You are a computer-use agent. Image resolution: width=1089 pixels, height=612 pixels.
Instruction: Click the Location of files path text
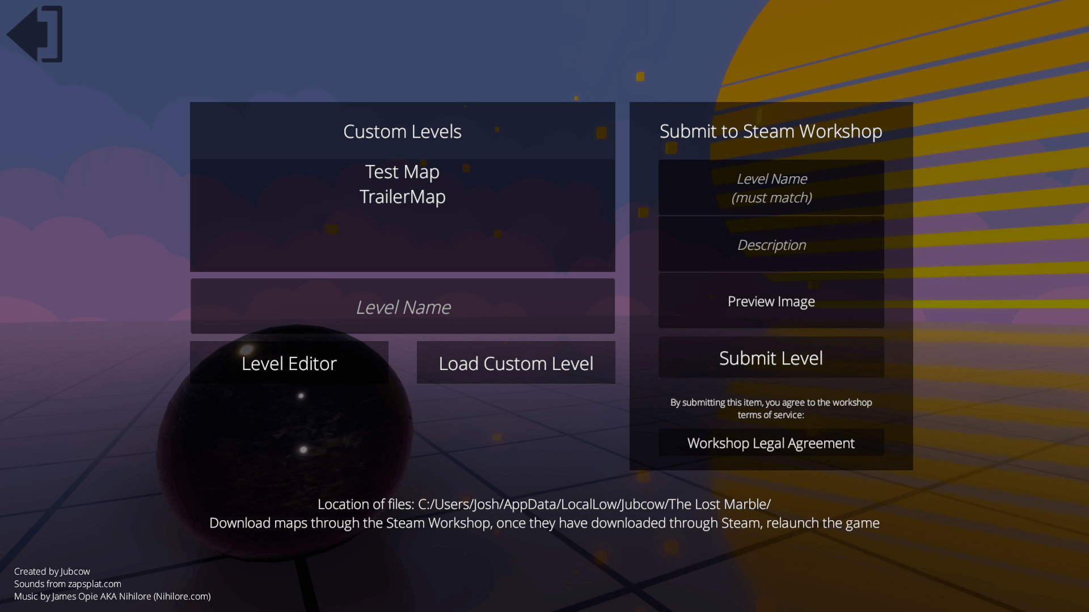(543, 504)
